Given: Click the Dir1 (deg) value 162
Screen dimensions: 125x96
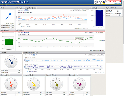Looking at the screenshot, I should [x=18, y=93].
